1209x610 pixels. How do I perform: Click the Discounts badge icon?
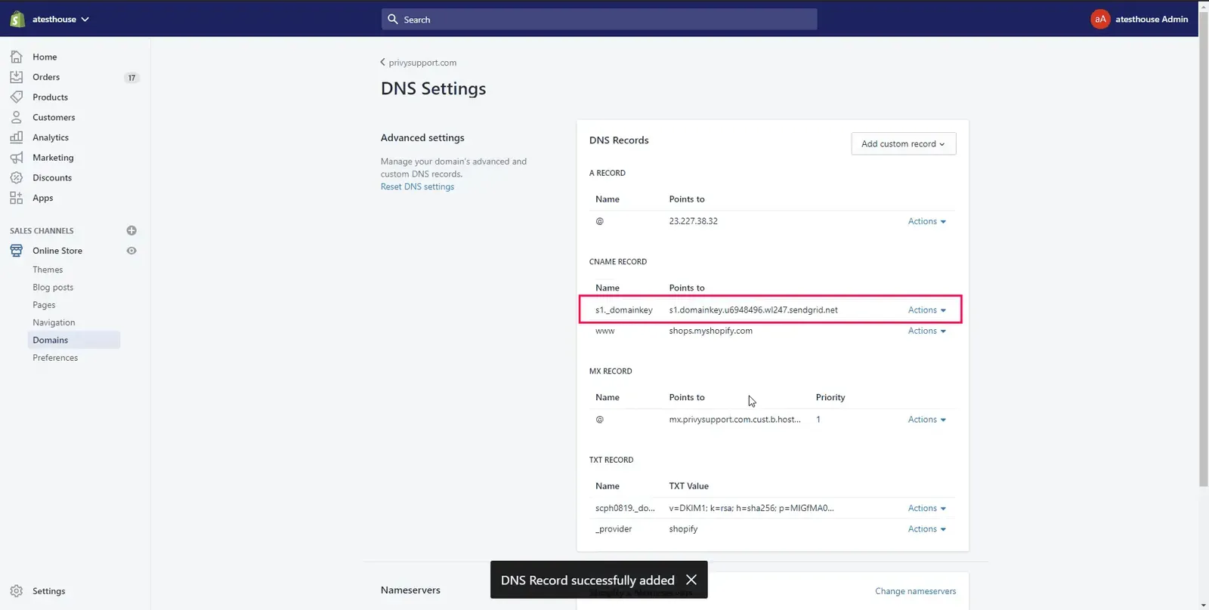point(17,177)
